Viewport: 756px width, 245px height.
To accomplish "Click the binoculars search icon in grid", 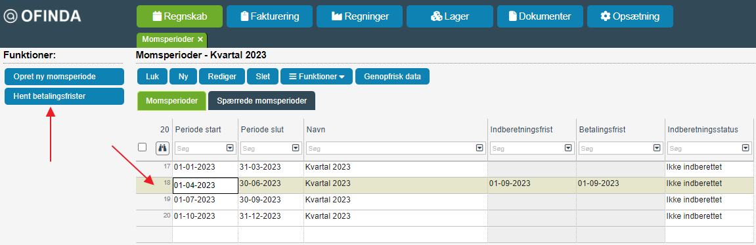I will tap(162, 148).
